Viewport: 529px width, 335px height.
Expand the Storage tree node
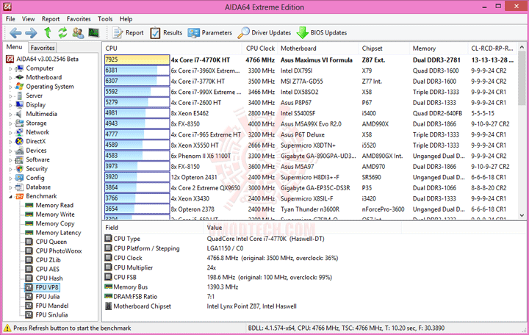tap(10, 123)
